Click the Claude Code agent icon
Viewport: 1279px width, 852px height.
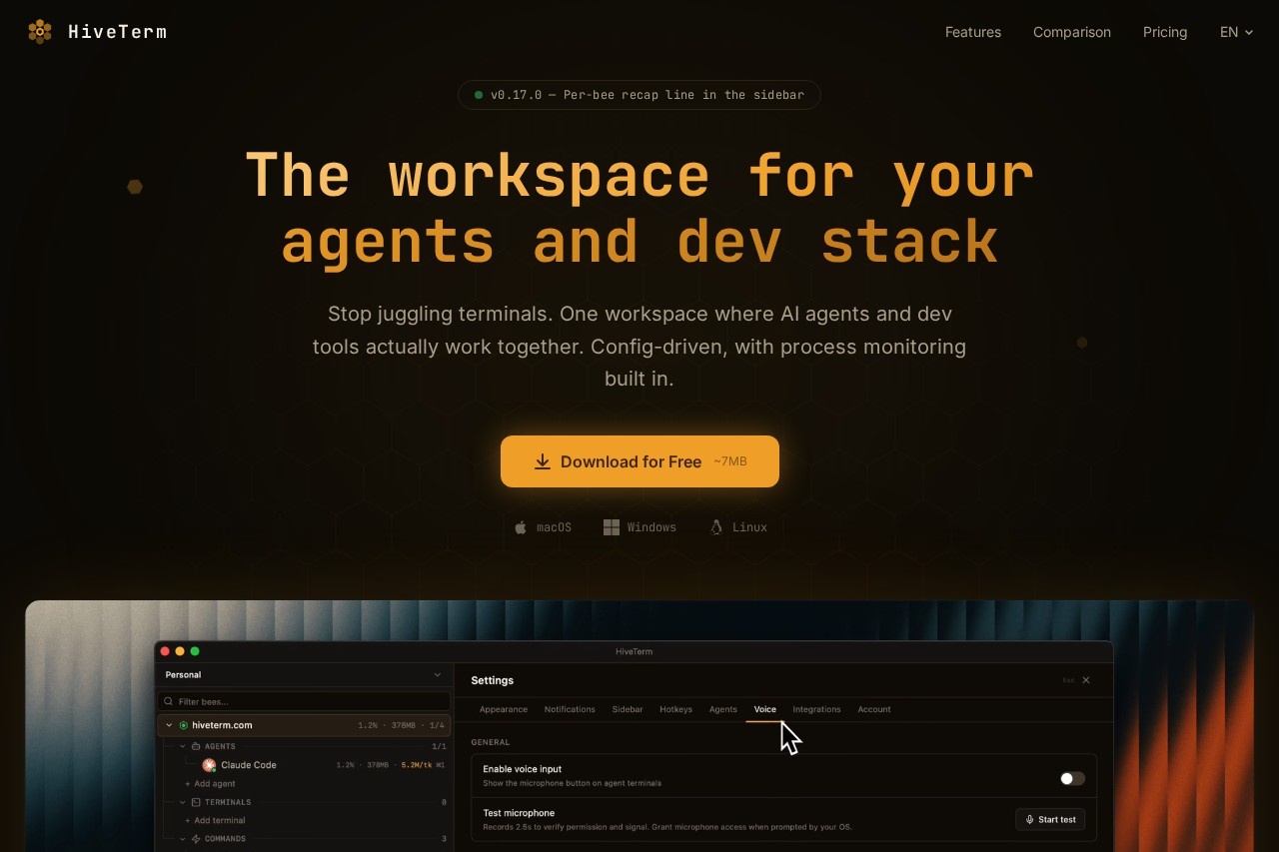click(x=209, y=765)
